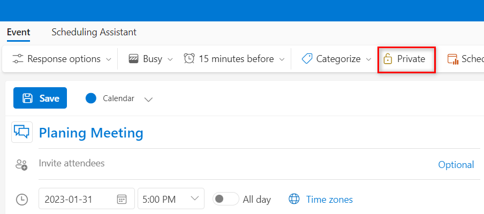Click the reminder alarm clock icon
The width and height of the screenshot is (484, 214).
(189, 59)
